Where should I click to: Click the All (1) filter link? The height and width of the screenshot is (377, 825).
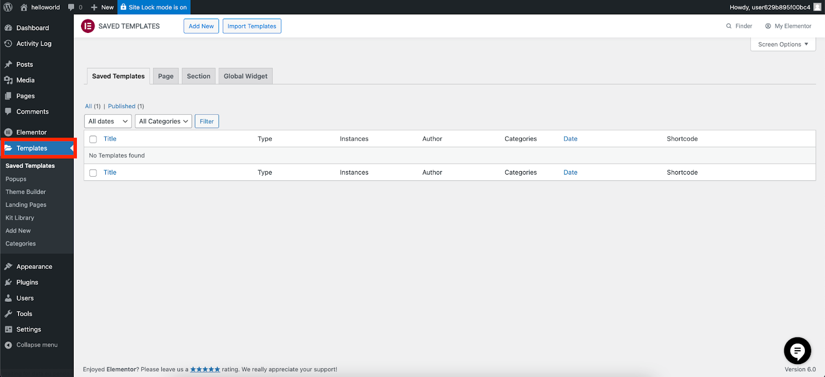coord(93,106)
